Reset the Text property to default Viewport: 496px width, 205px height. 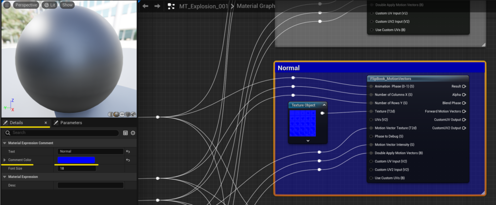point(128,152)
